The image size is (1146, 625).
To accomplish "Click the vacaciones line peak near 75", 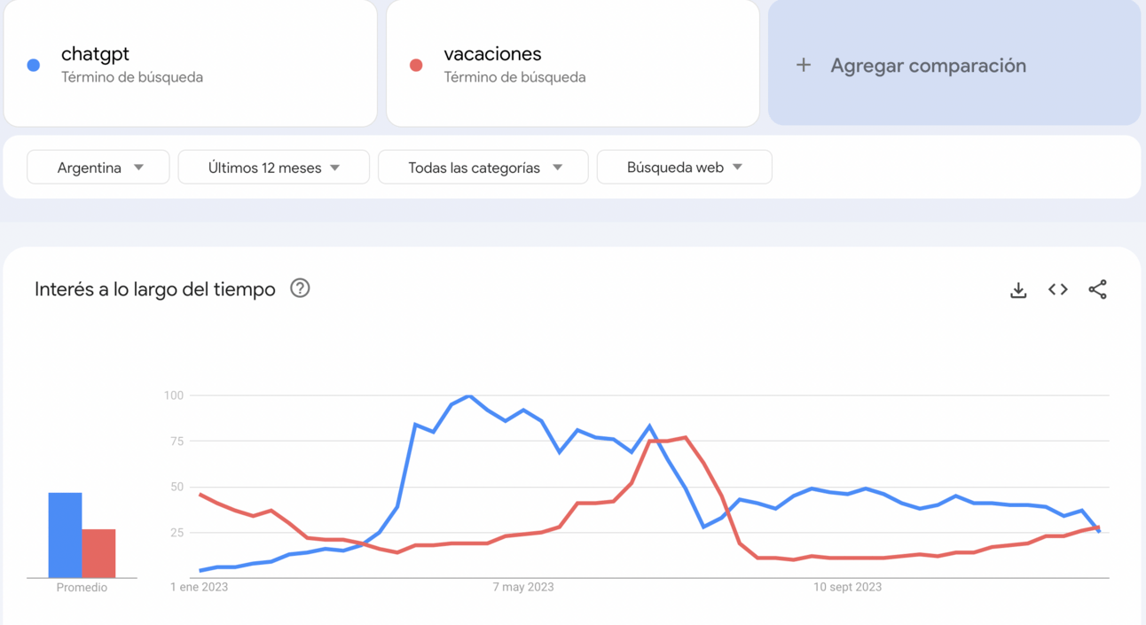I will tap(686, 437).
